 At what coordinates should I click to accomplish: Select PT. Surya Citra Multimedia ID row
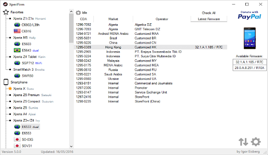pyautogui.click(x=150, y=56)
